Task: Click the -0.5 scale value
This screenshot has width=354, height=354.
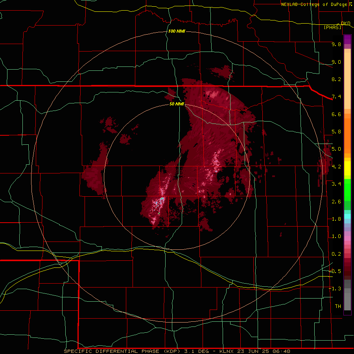Action: (x=335, y=271)
